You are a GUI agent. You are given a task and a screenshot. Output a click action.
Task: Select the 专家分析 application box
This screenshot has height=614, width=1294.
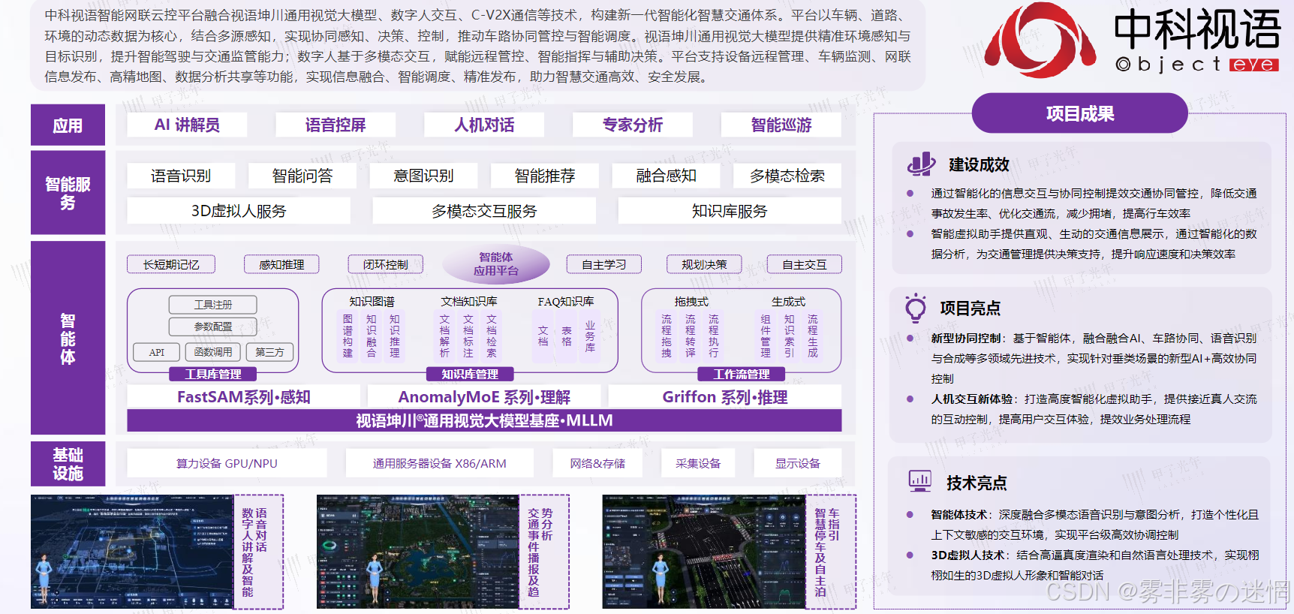click(x=633, y=125)
